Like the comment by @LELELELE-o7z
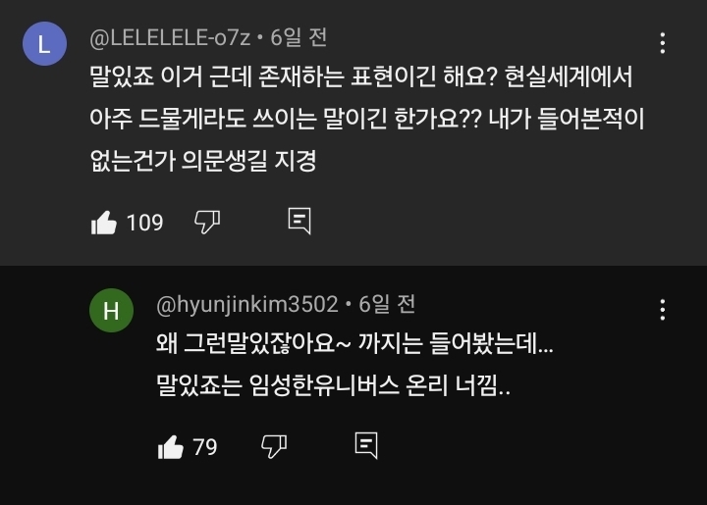707x505 pixels. point(103,223)
